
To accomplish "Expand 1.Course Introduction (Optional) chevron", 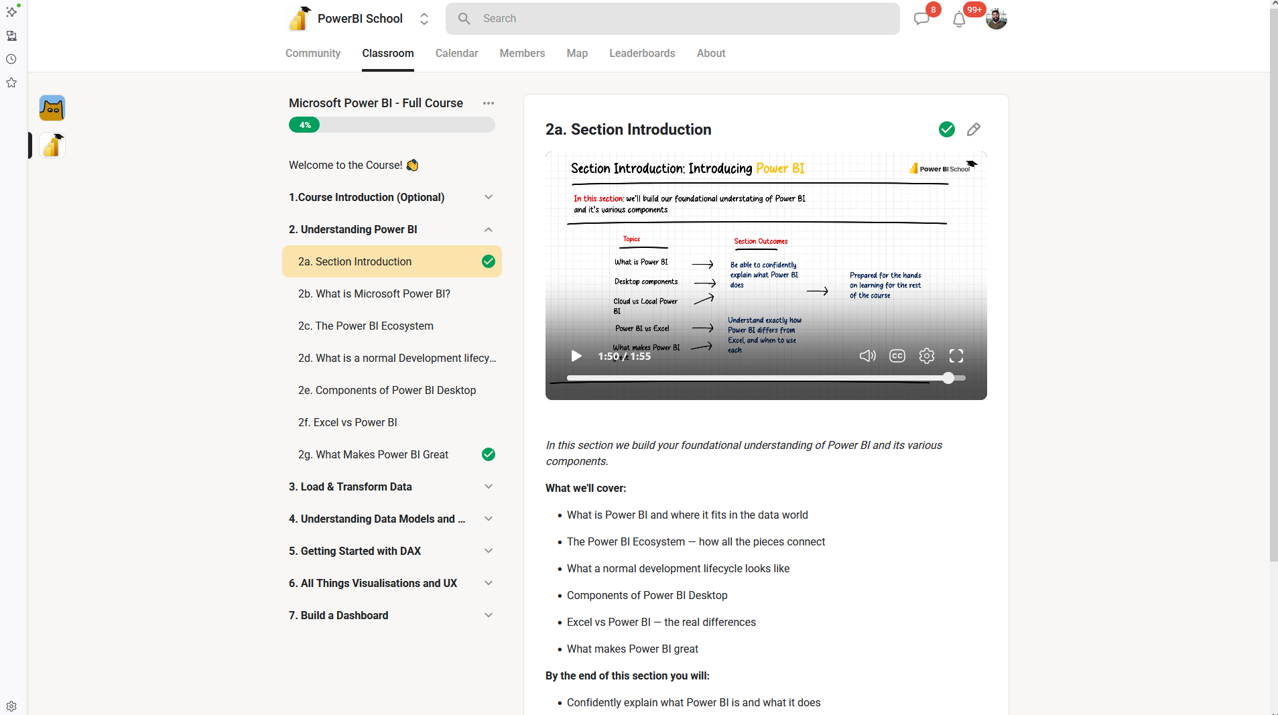I will pos(489,197).
